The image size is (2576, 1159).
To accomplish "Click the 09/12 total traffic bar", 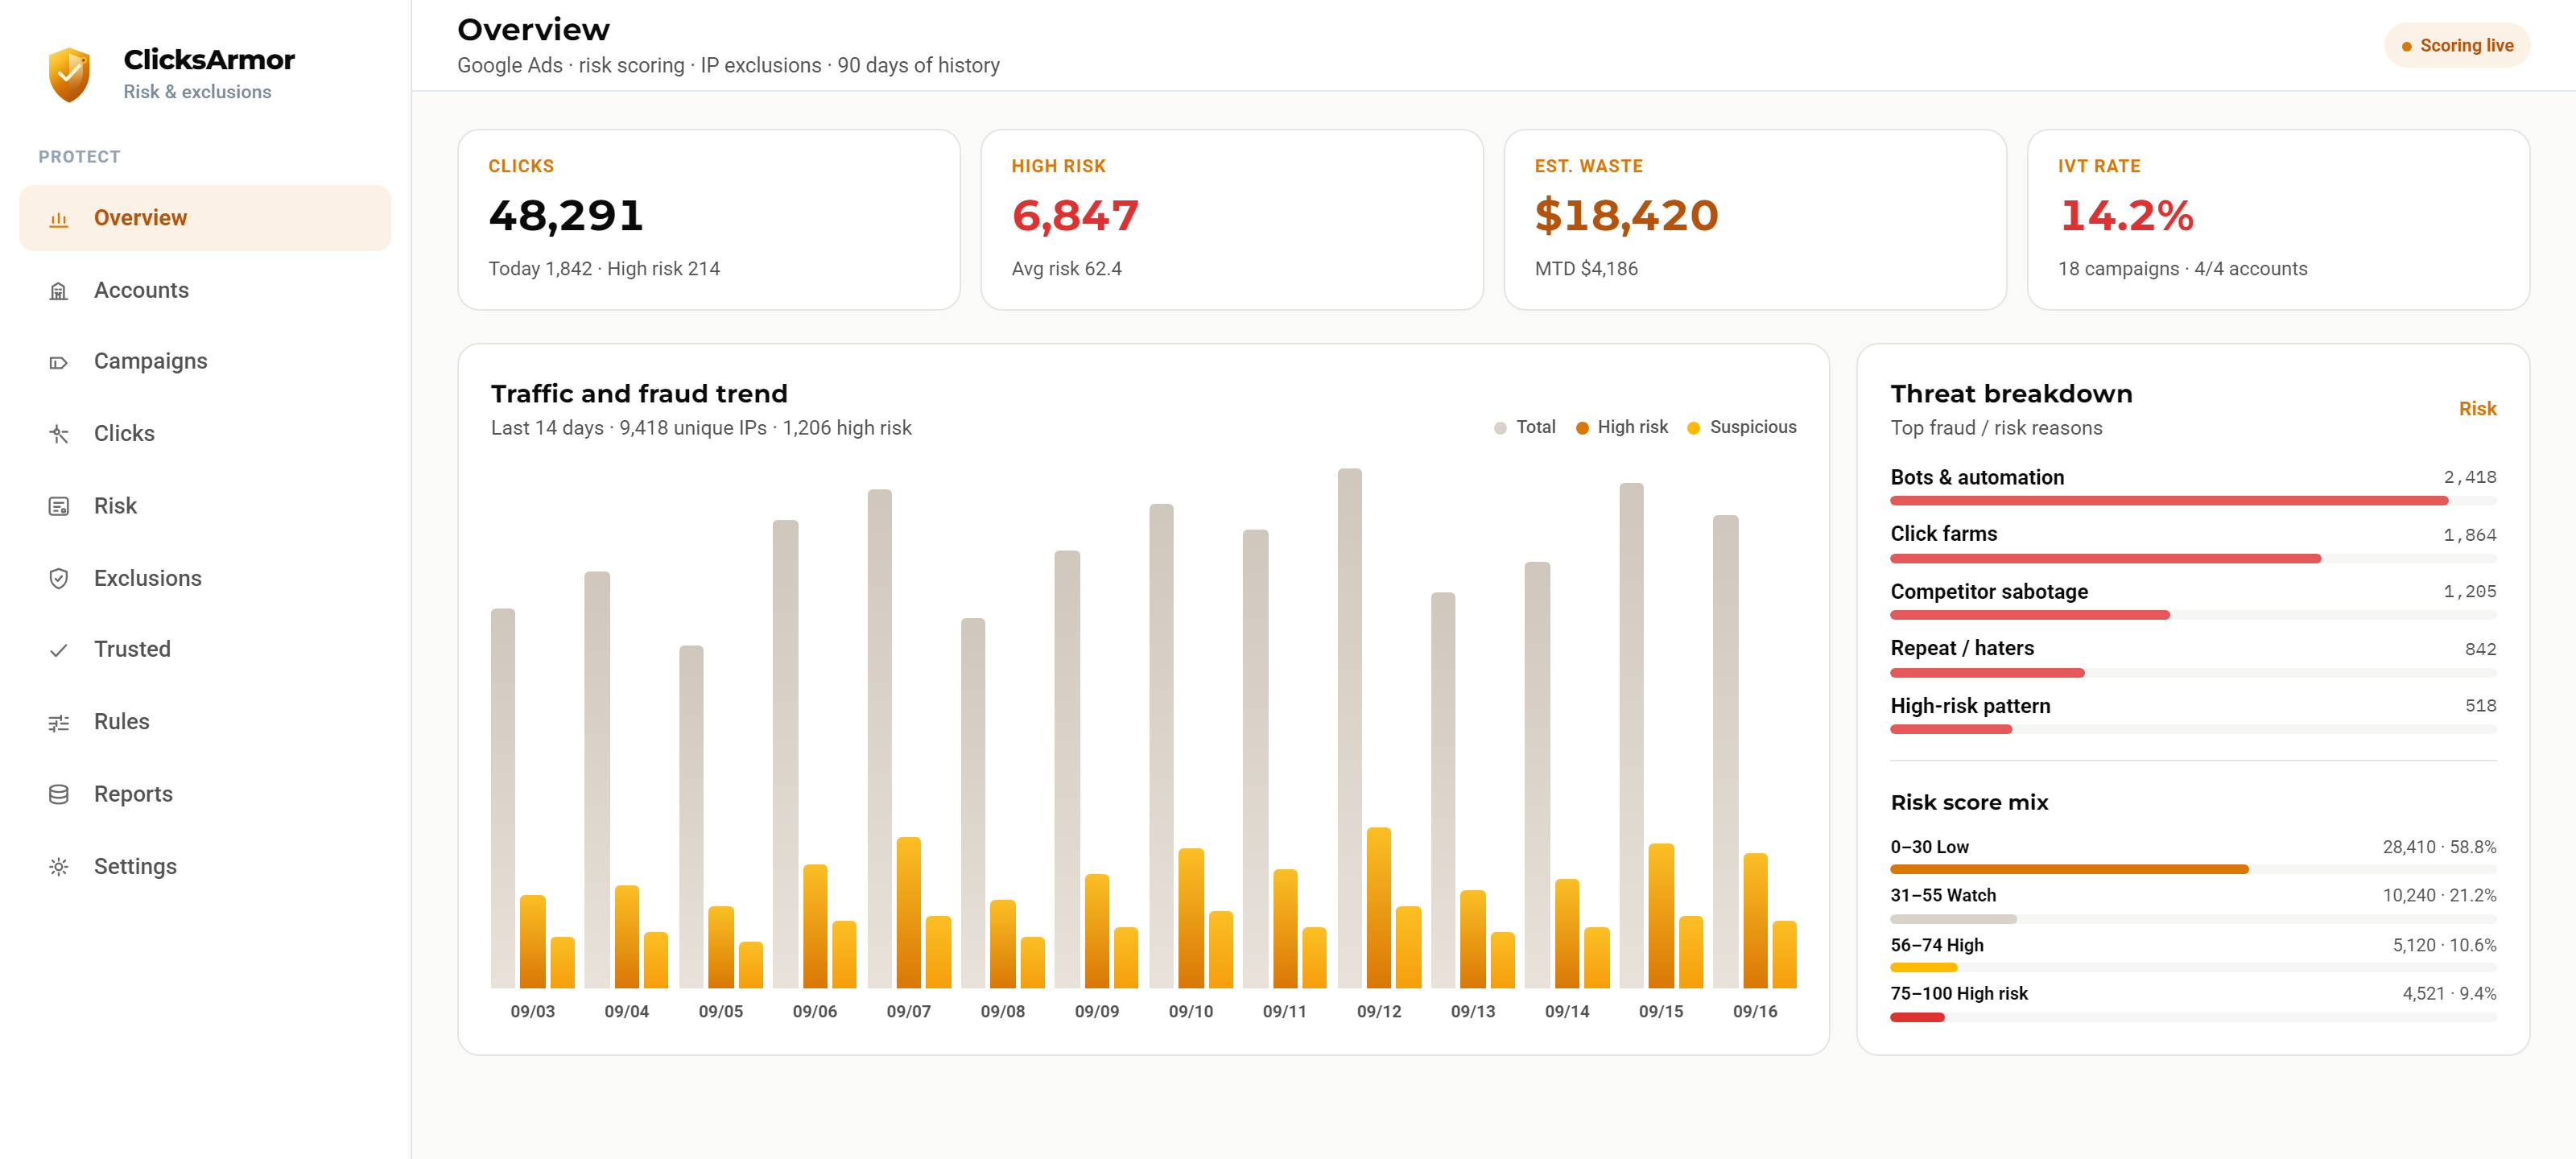I will pos(1349,728).
